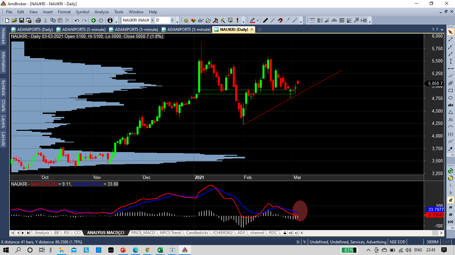The height and width of the screenshot is (255, 455).
Task: Open the D interval dropdown
Action: pyautogui.click(x=172, y=20)
